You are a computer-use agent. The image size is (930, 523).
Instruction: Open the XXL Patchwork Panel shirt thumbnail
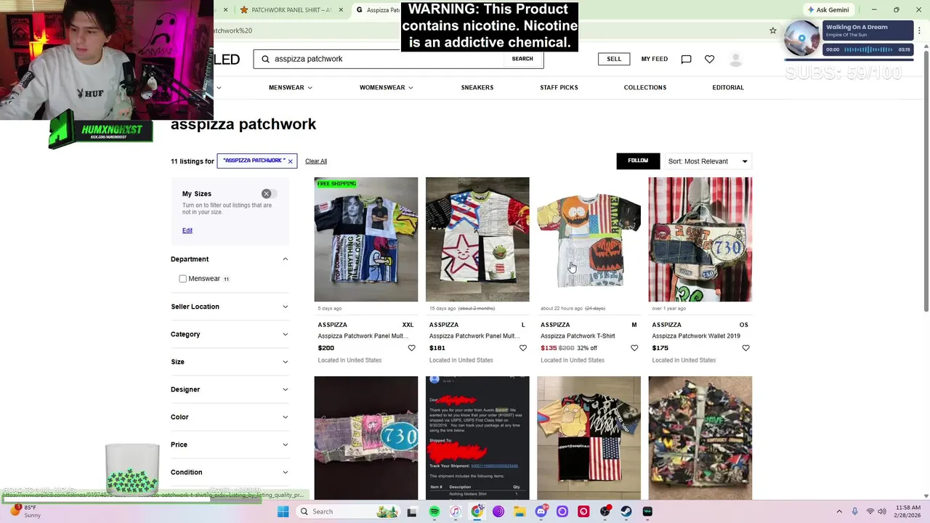[x=366, y=239]
